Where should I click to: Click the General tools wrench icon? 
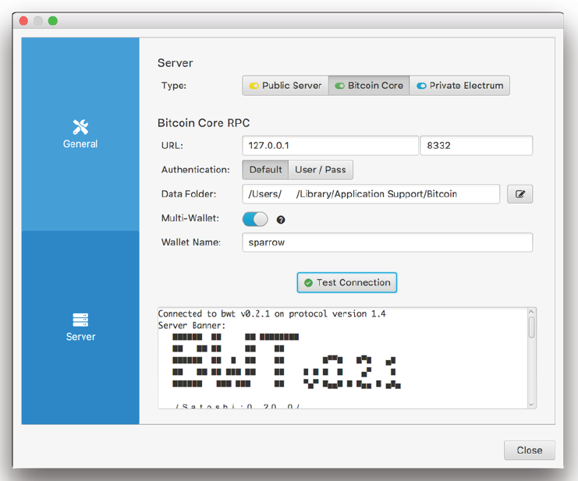click(x=80, y=127)
